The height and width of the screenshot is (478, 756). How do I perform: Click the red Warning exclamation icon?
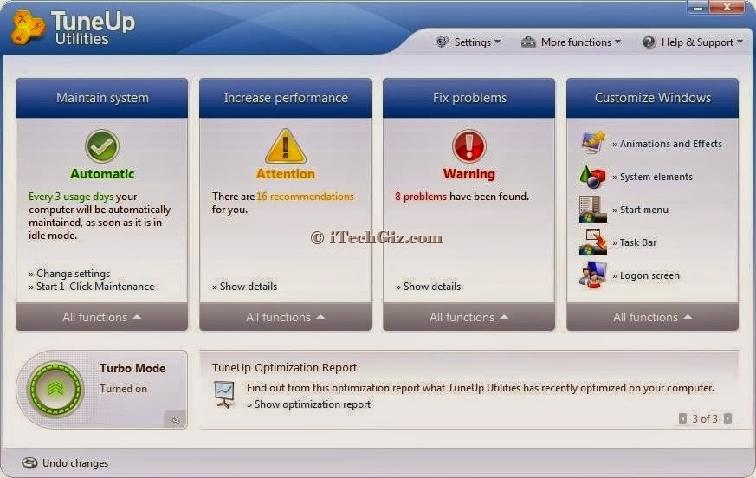468,145
